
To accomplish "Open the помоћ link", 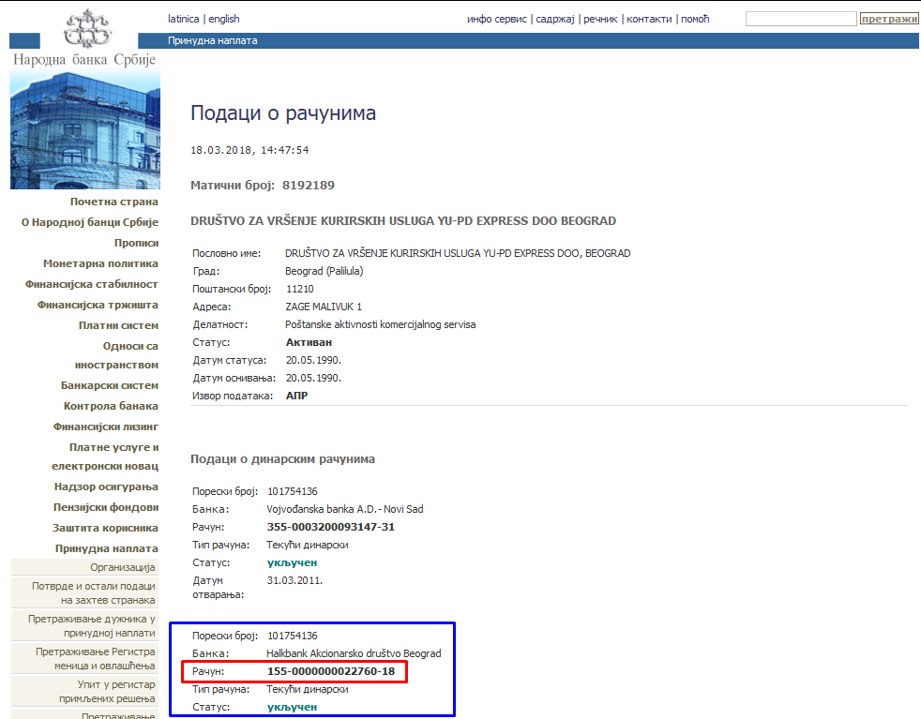I will [696, 19].
